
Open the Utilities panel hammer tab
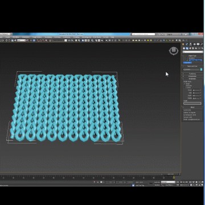[202, 44]
